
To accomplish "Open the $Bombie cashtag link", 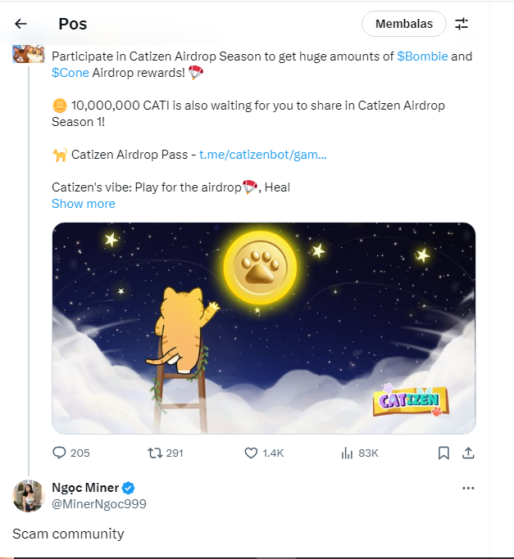I will 422,56.
